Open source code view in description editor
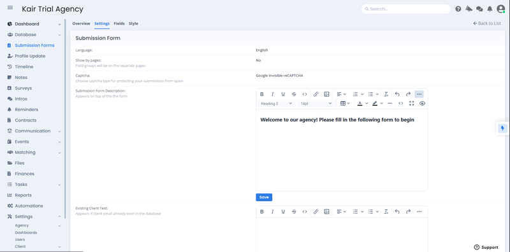 click(x=401, y=103)
